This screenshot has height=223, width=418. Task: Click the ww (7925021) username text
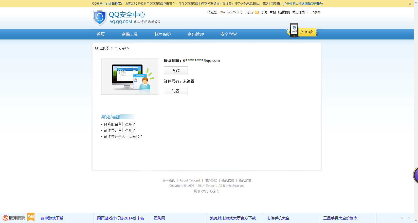(x=231, y=12)
